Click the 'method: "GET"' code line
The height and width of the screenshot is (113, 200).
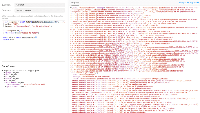[x=12, y=24]
